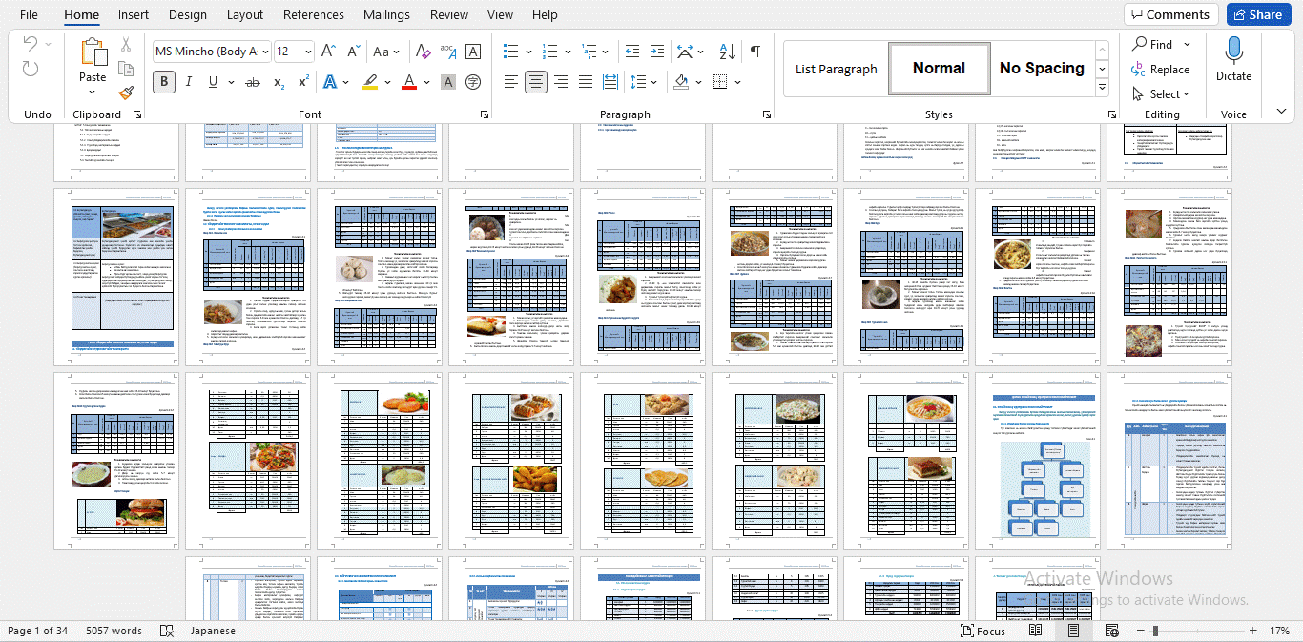Click the zoom slider handle
Image resolution: width=1303 pixels, height=642 pixels.
coord(1155,631)
